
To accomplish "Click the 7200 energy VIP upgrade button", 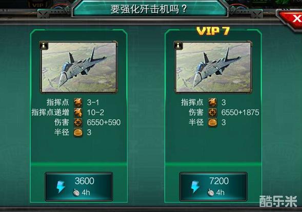I will tap(213, 186).
